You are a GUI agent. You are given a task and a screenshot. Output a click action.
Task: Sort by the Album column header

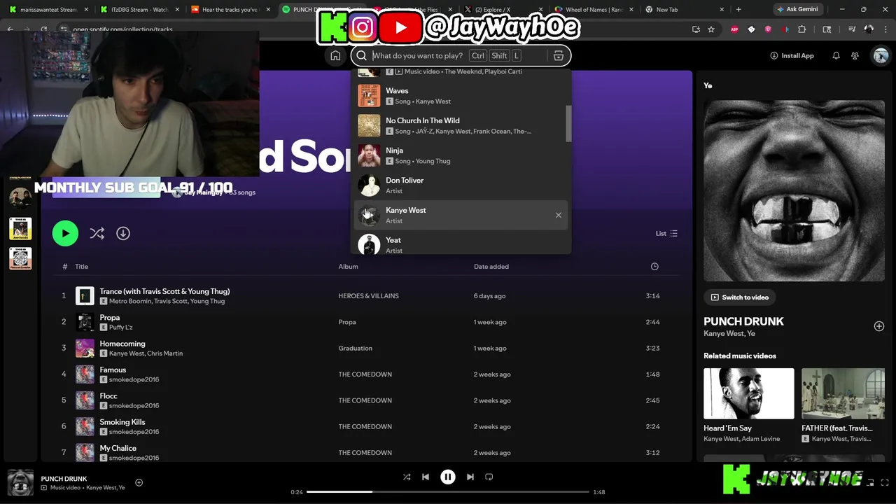click(348, 267)
